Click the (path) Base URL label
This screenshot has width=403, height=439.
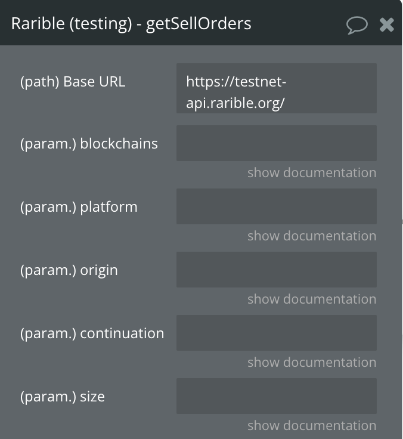pyautogui.click(x=73, y=82)
